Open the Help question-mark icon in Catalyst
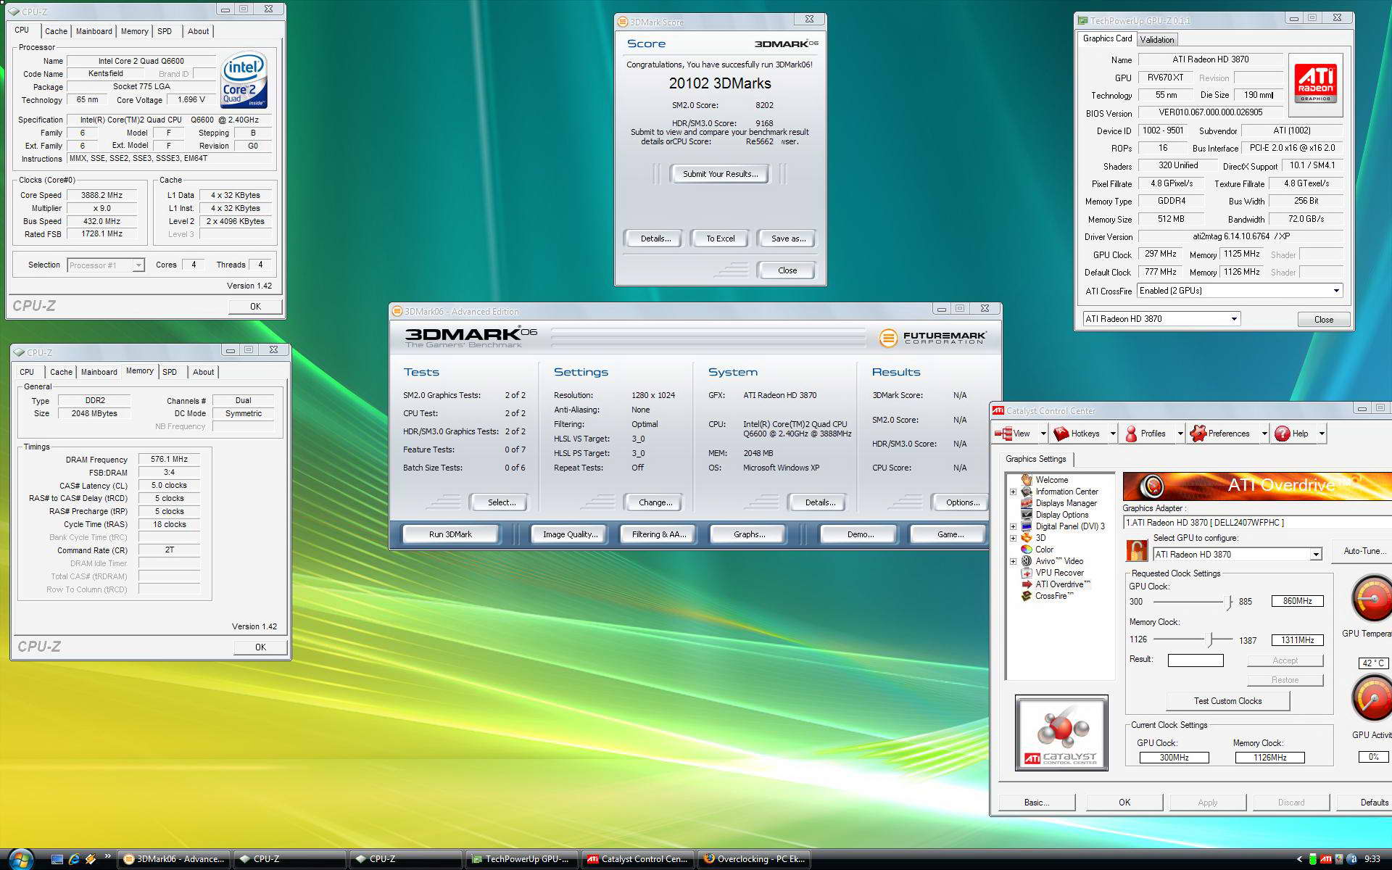 1283,434
